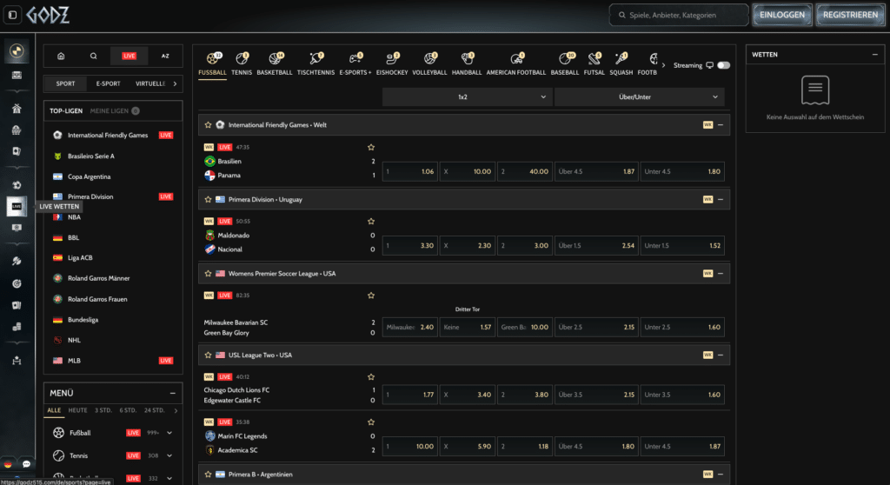Click the empty bet slip icon
890x485 pixels.
[815, 90]
